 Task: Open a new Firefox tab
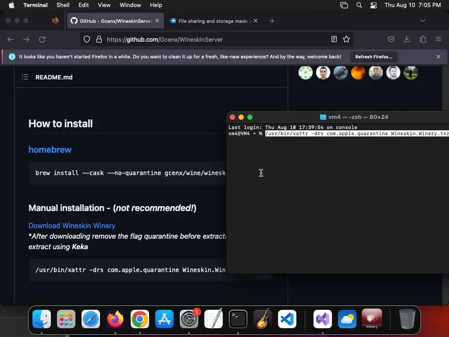[272, 21]
